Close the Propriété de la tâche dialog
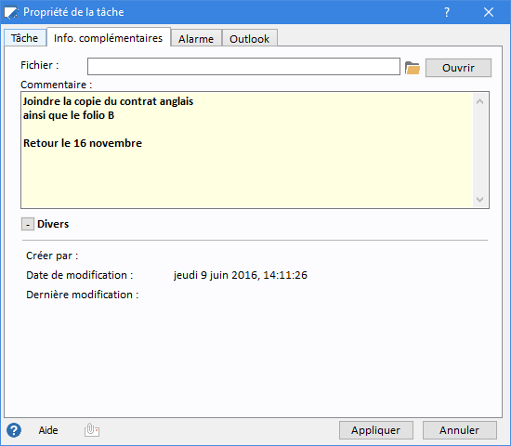 488,12
